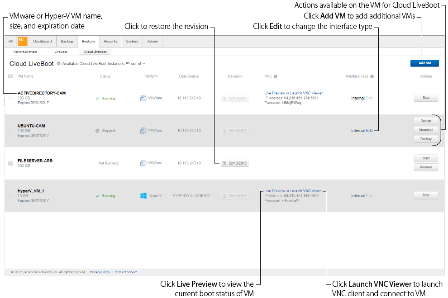This screenshot has width=448, height=298.
Task: Click info icon next to Cloud LiveBoot title
Action: click(x=58, y=64)
